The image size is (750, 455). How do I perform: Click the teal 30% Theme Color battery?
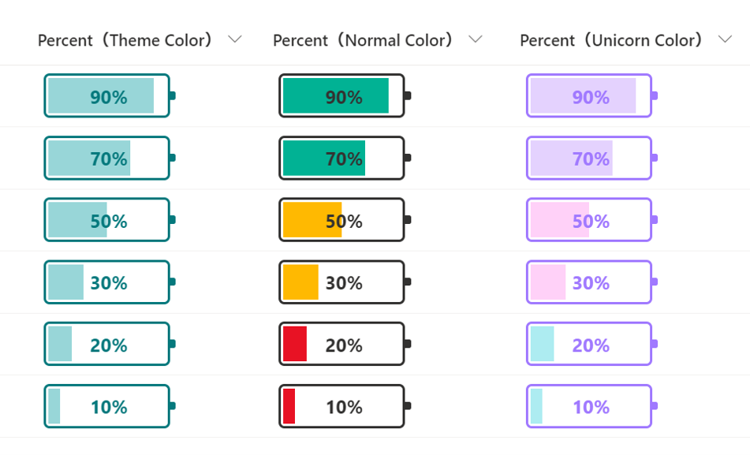point(110,282)
